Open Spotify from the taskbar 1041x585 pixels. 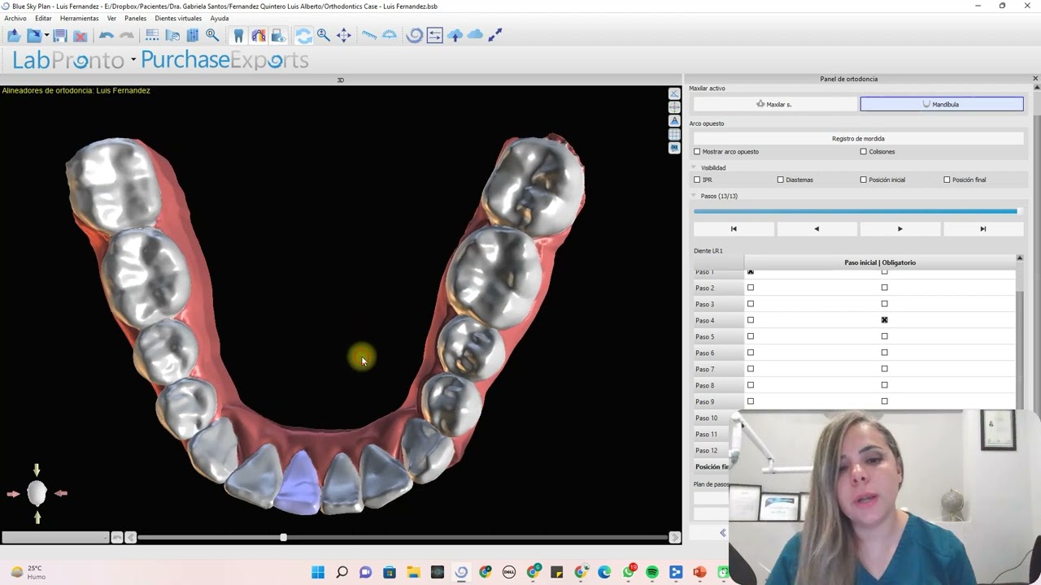(x=651, y=573)
